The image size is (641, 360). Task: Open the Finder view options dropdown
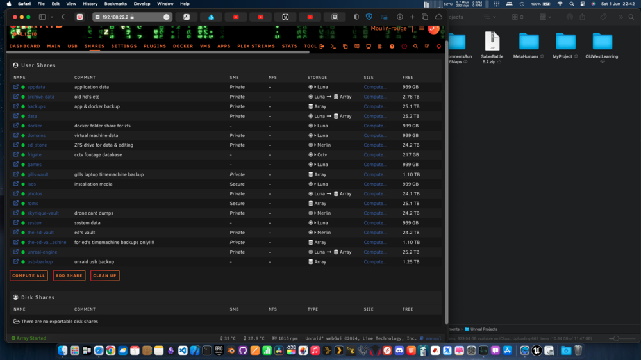tap(518, 17)
